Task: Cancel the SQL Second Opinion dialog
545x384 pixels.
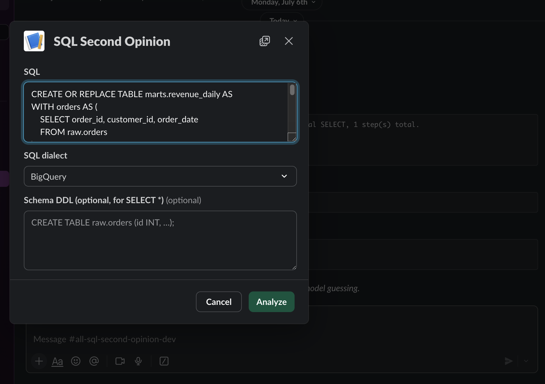Action: (219, 302)
